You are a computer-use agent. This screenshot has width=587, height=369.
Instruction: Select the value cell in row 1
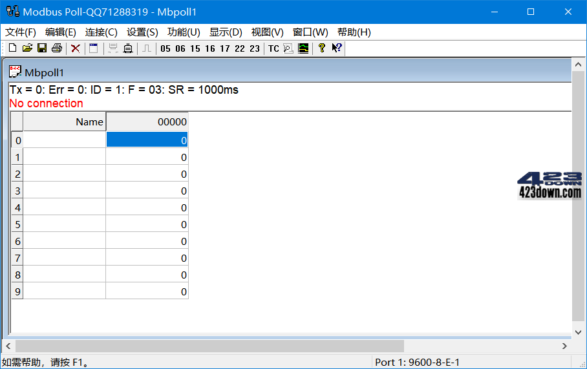click(147, 157)
